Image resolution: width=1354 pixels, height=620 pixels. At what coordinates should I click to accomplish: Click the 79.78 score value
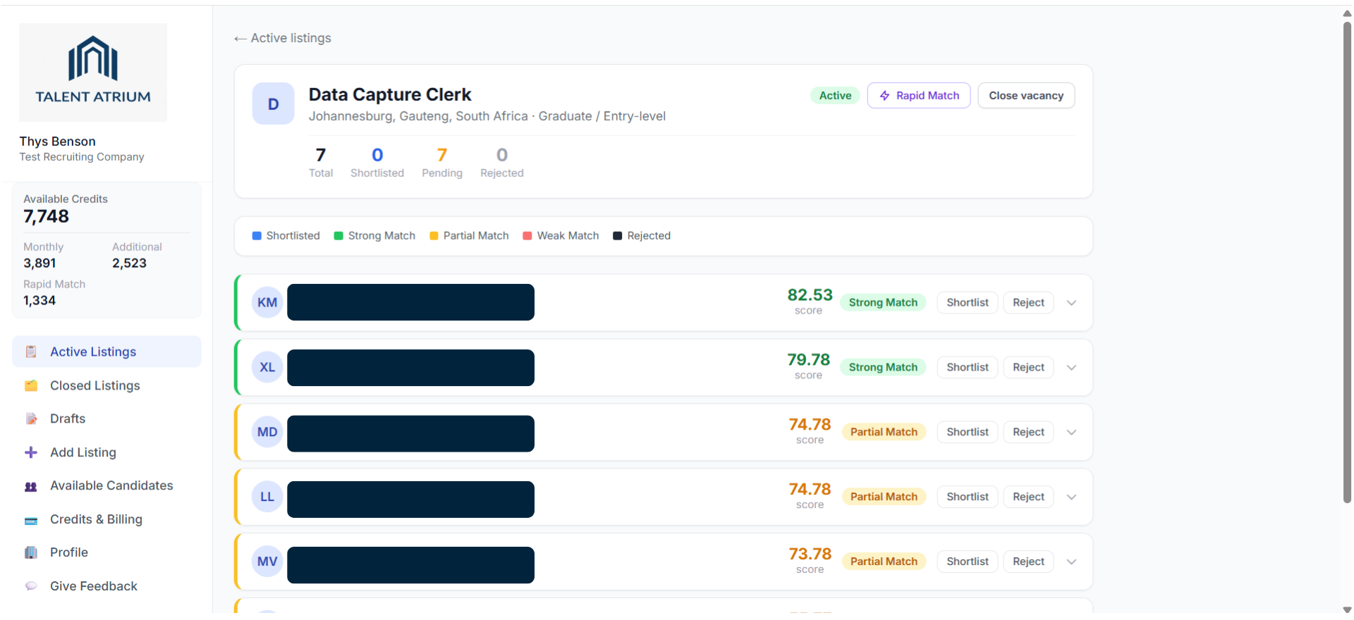coord(809,360)
